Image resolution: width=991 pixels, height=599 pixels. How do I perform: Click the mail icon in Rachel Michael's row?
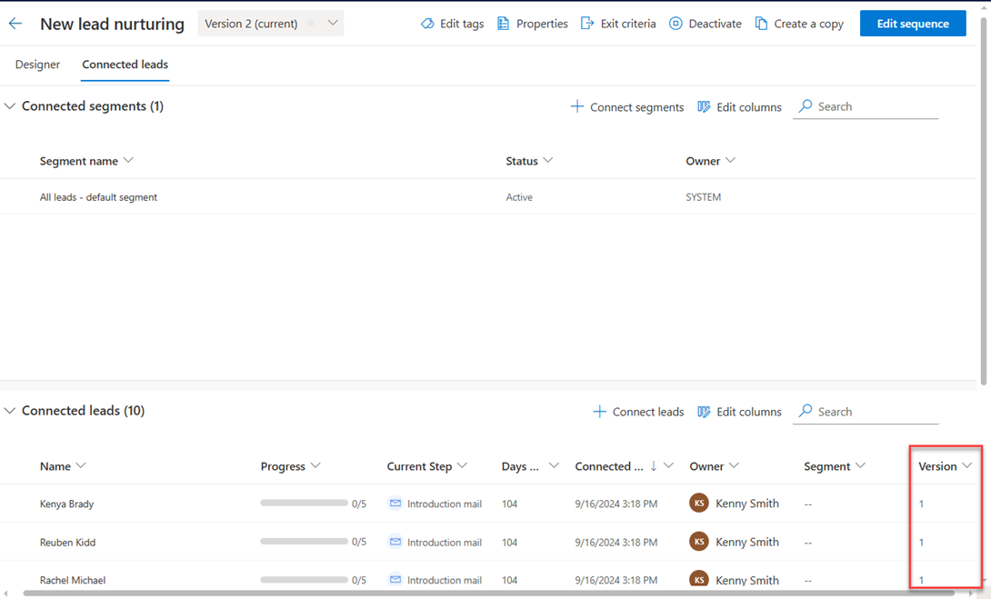click(x=395, y=579)
